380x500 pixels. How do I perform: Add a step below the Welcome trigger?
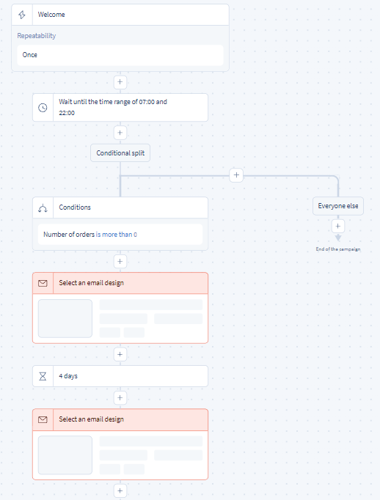click(120, 82)
